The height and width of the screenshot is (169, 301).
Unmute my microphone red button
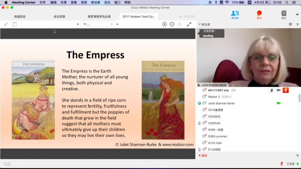[x=286, y=90]
